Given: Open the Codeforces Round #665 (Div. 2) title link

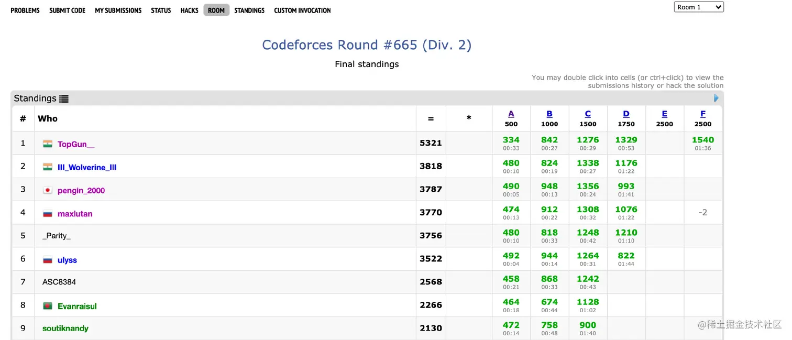Looking at the screenshot, I should (367, 45).
